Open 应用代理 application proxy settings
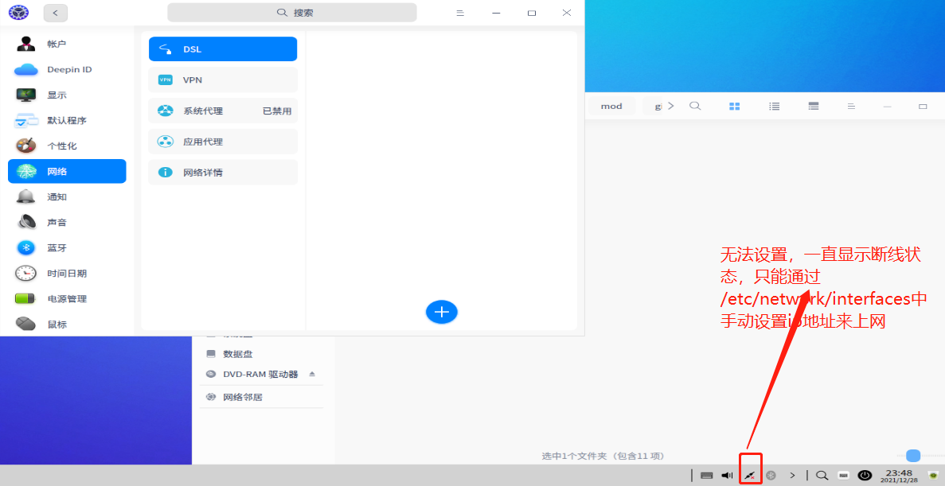Viewport: 945px width, 486px height. (x=223, y=142)
